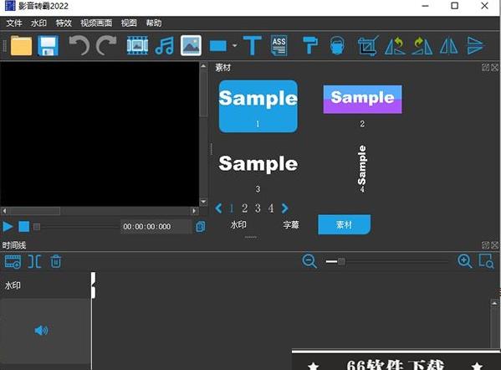Go to next material page chevron
Viewport: 501px width, 370px height.
(x=284, y=208)
